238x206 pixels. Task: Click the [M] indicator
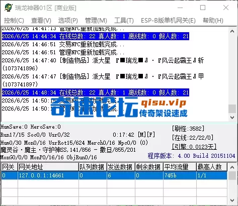[142, 135]
